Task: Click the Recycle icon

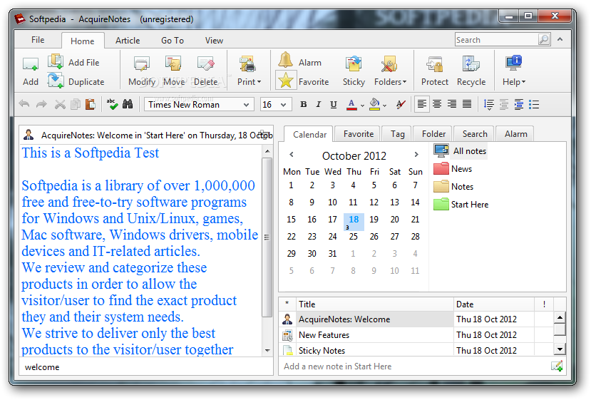Action: [x=471, y=63]
